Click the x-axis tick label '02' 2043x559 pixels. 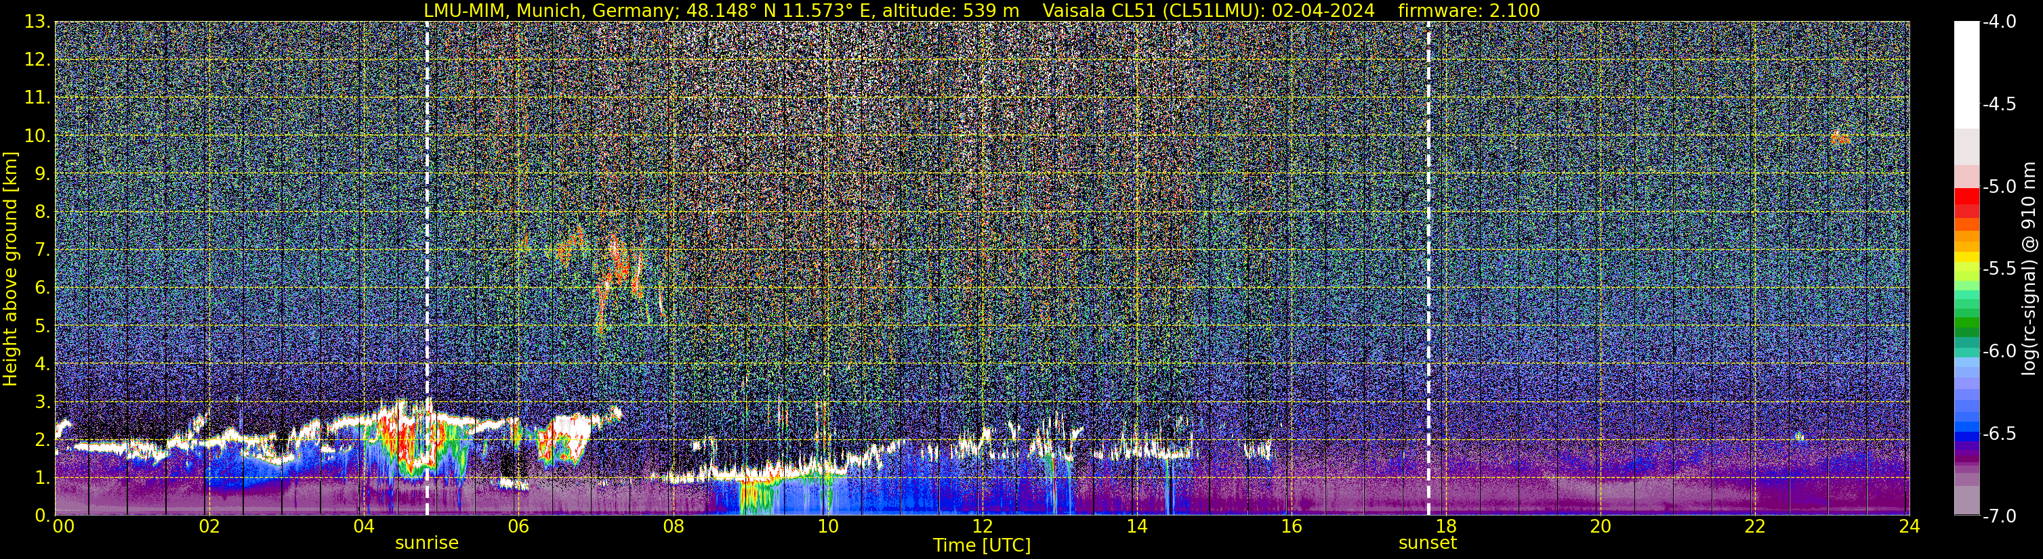click(209, 527)
